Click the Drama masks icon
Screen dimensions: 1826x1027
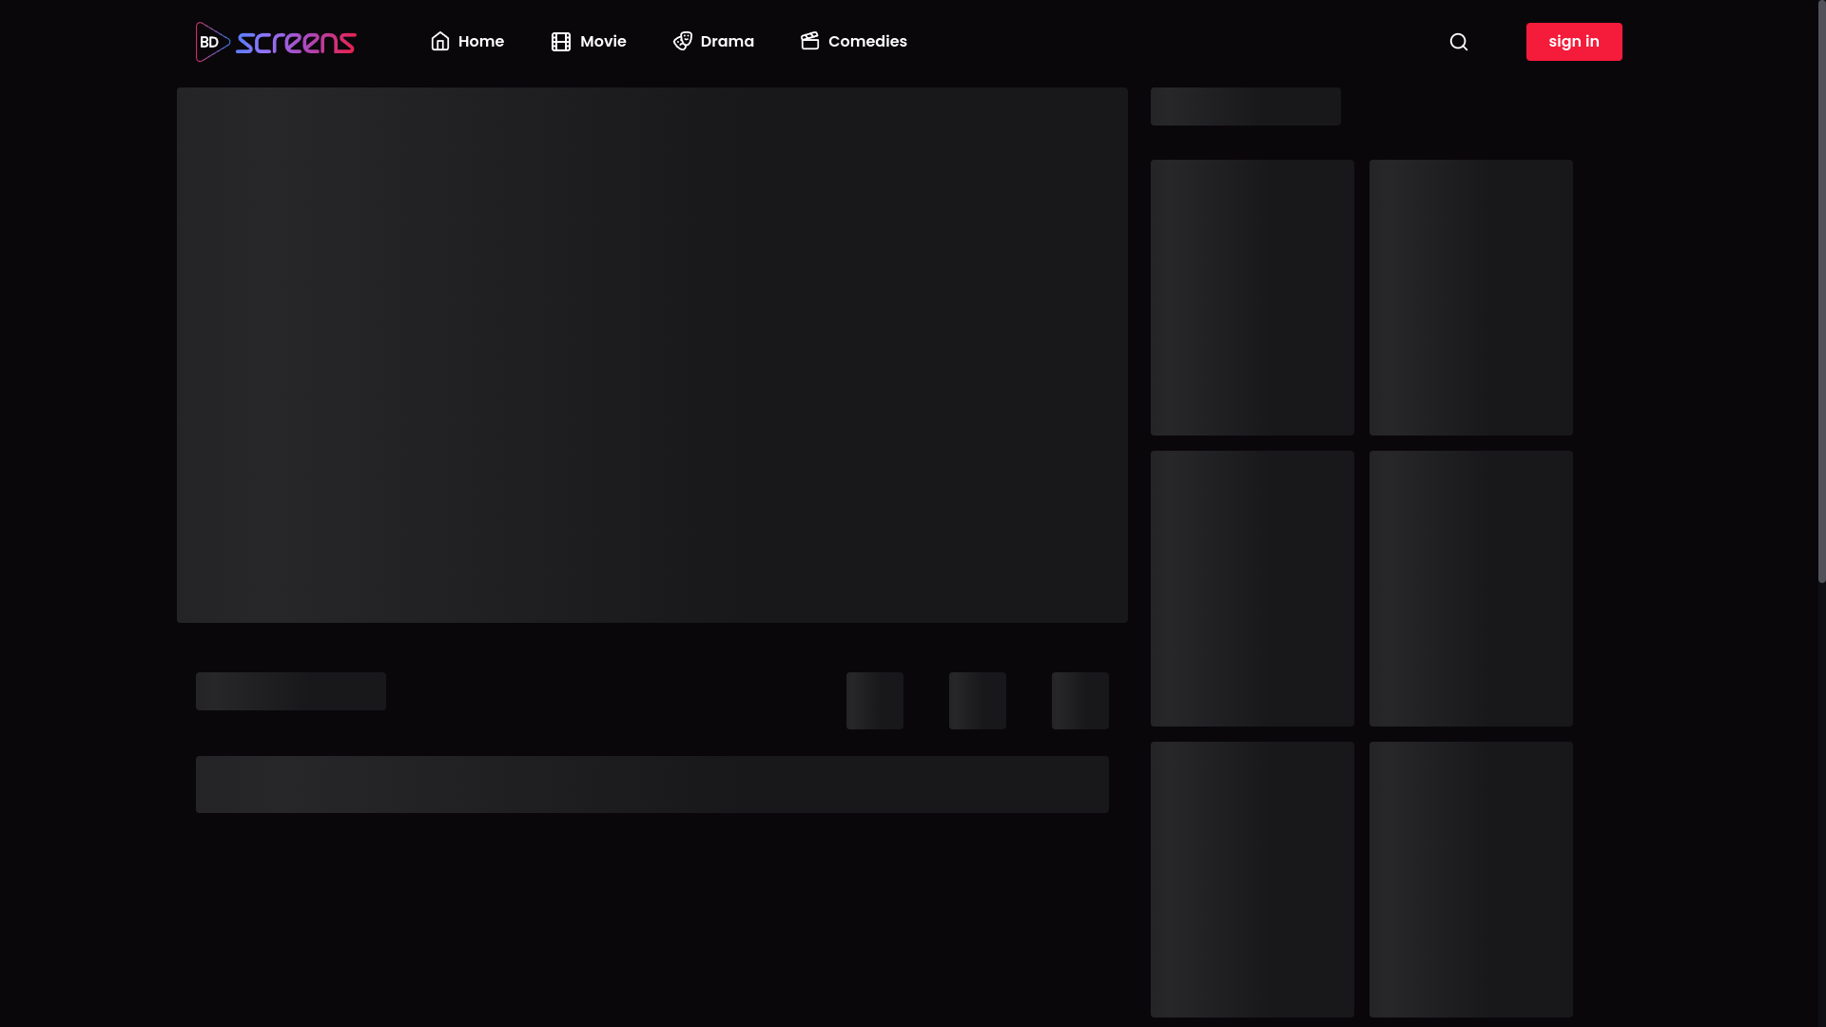(x=683, y=41)
